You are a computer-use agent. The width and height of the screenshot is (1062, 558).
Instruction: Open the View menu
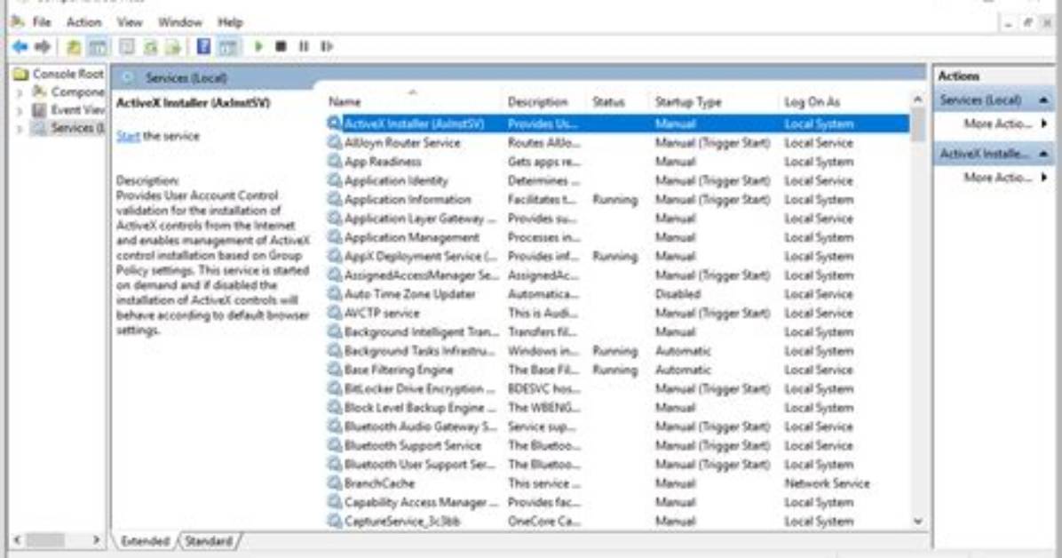point(130,22)
